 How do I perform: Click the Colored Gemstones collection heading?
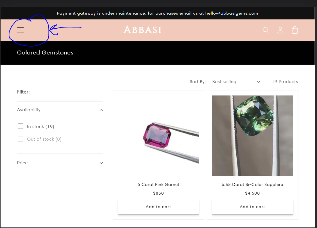(x=45, y=53)
